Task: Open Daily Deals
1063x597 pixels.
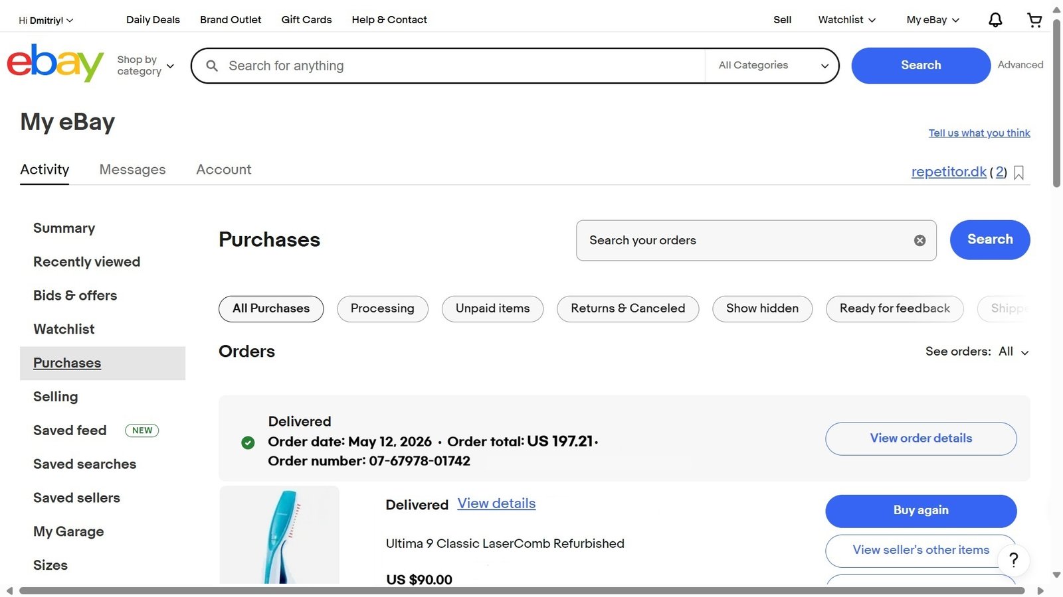Action: point(153,20)
